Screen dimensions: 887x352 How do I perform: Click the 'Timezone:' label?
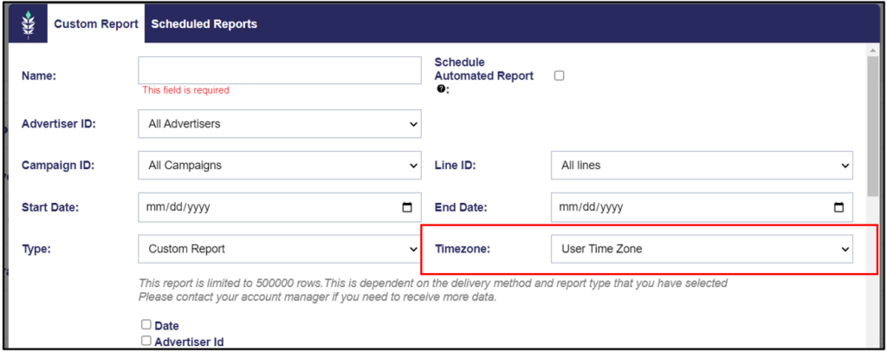463,249
